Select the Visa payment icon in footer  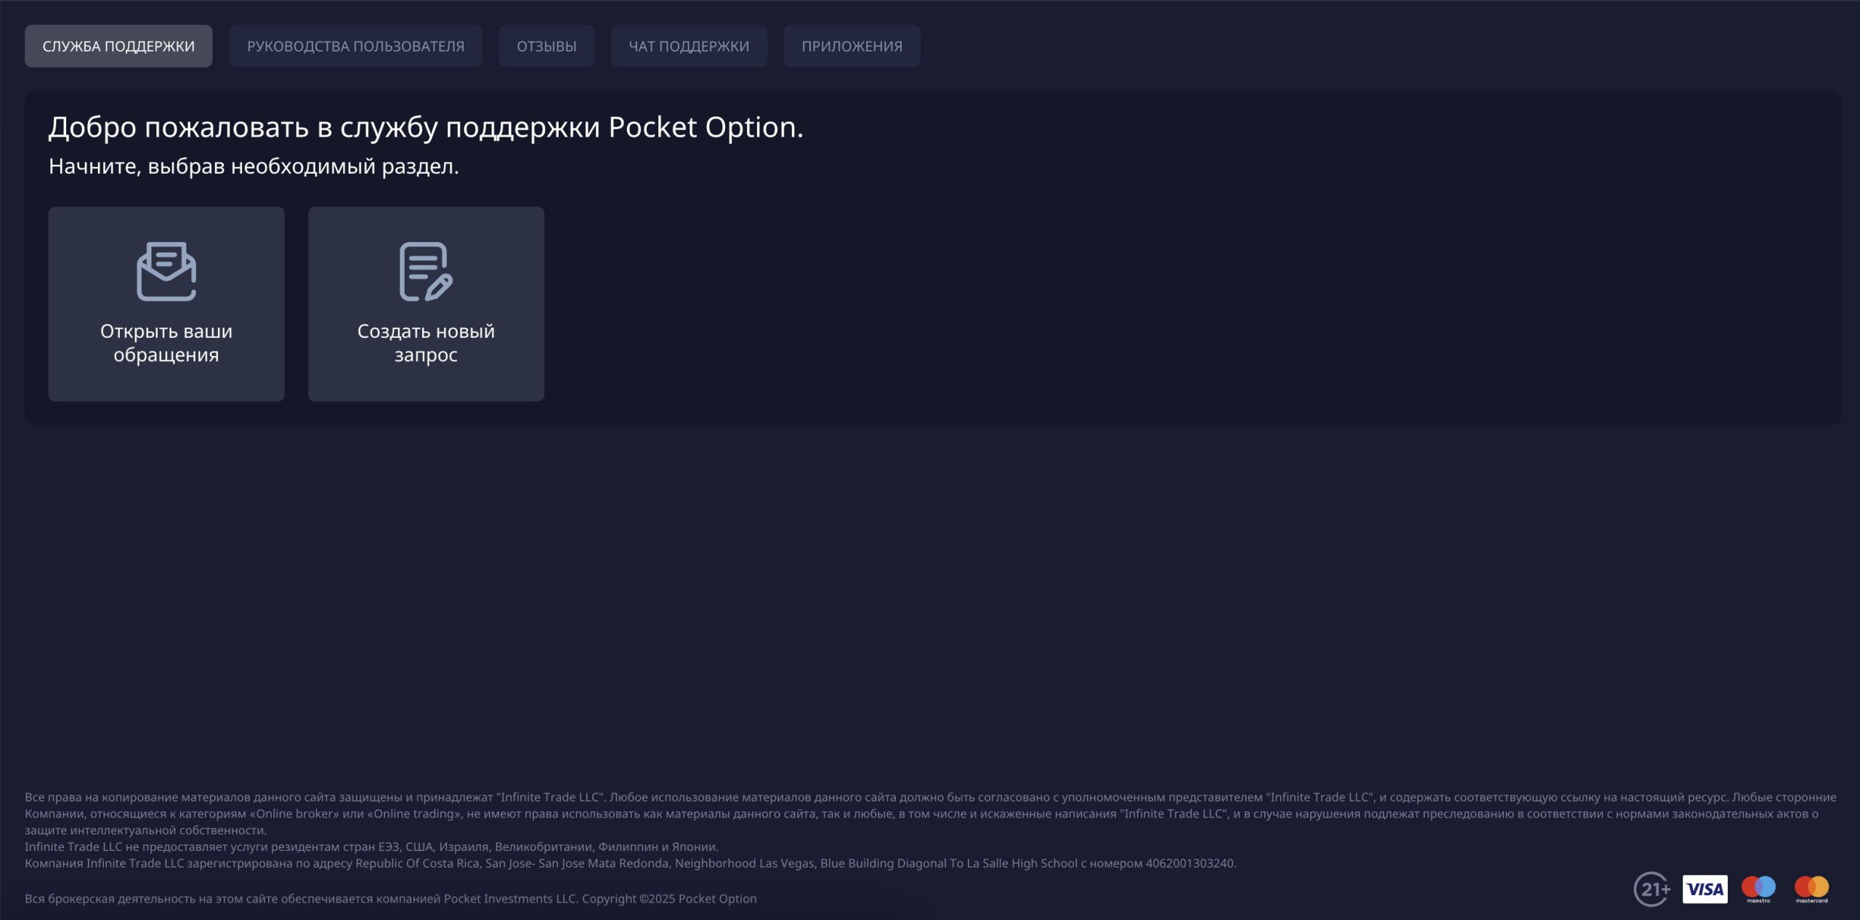1704,889
